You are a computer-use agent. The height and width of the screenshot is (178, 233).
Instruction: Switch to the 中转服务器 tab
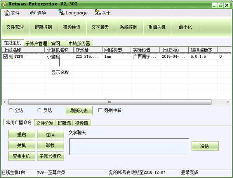click(79, 43)
